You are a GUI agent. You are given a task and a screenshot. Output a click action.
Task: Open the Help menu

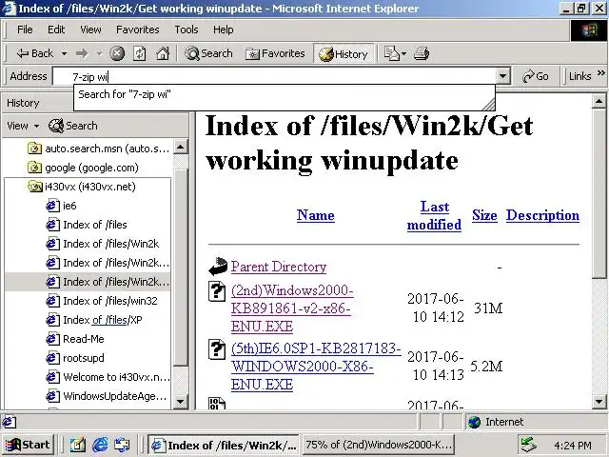click(223, 30)
